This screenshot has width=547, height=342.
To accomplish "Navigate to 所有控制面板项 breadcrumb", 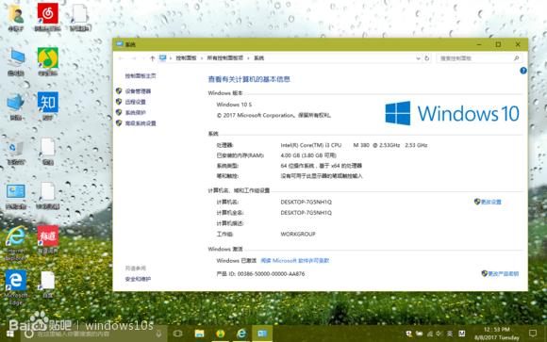I will click(225, 58).
